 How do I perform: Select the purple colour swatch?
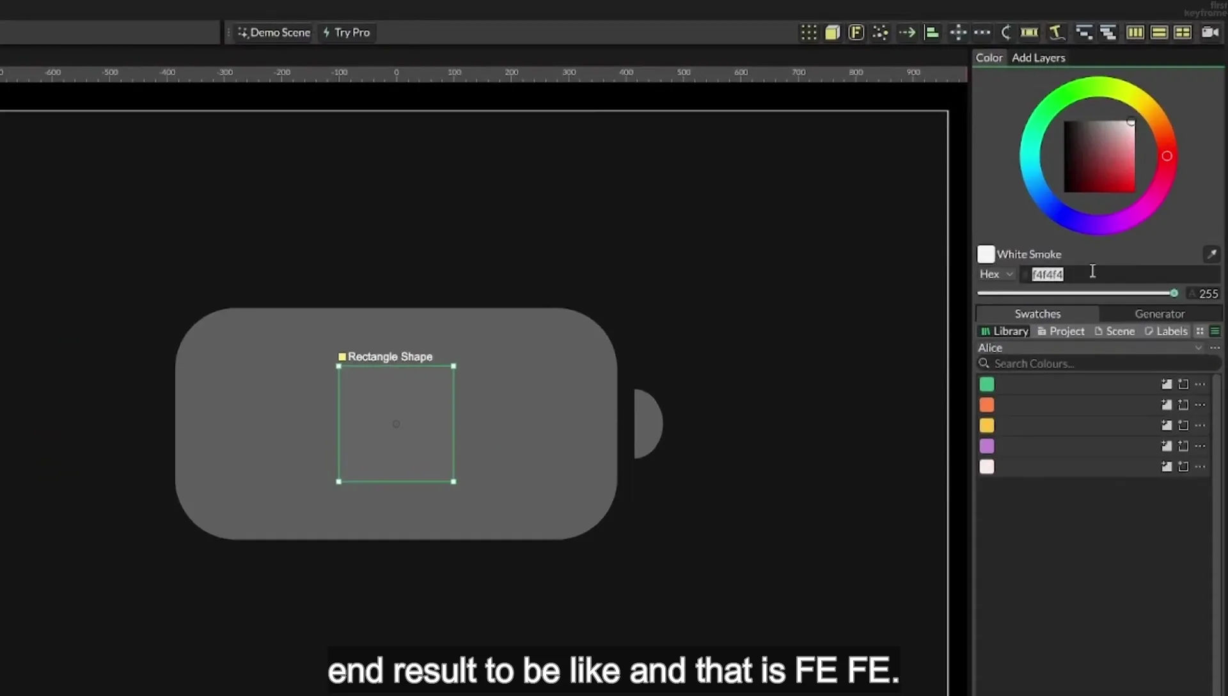[x=987, y=446]
